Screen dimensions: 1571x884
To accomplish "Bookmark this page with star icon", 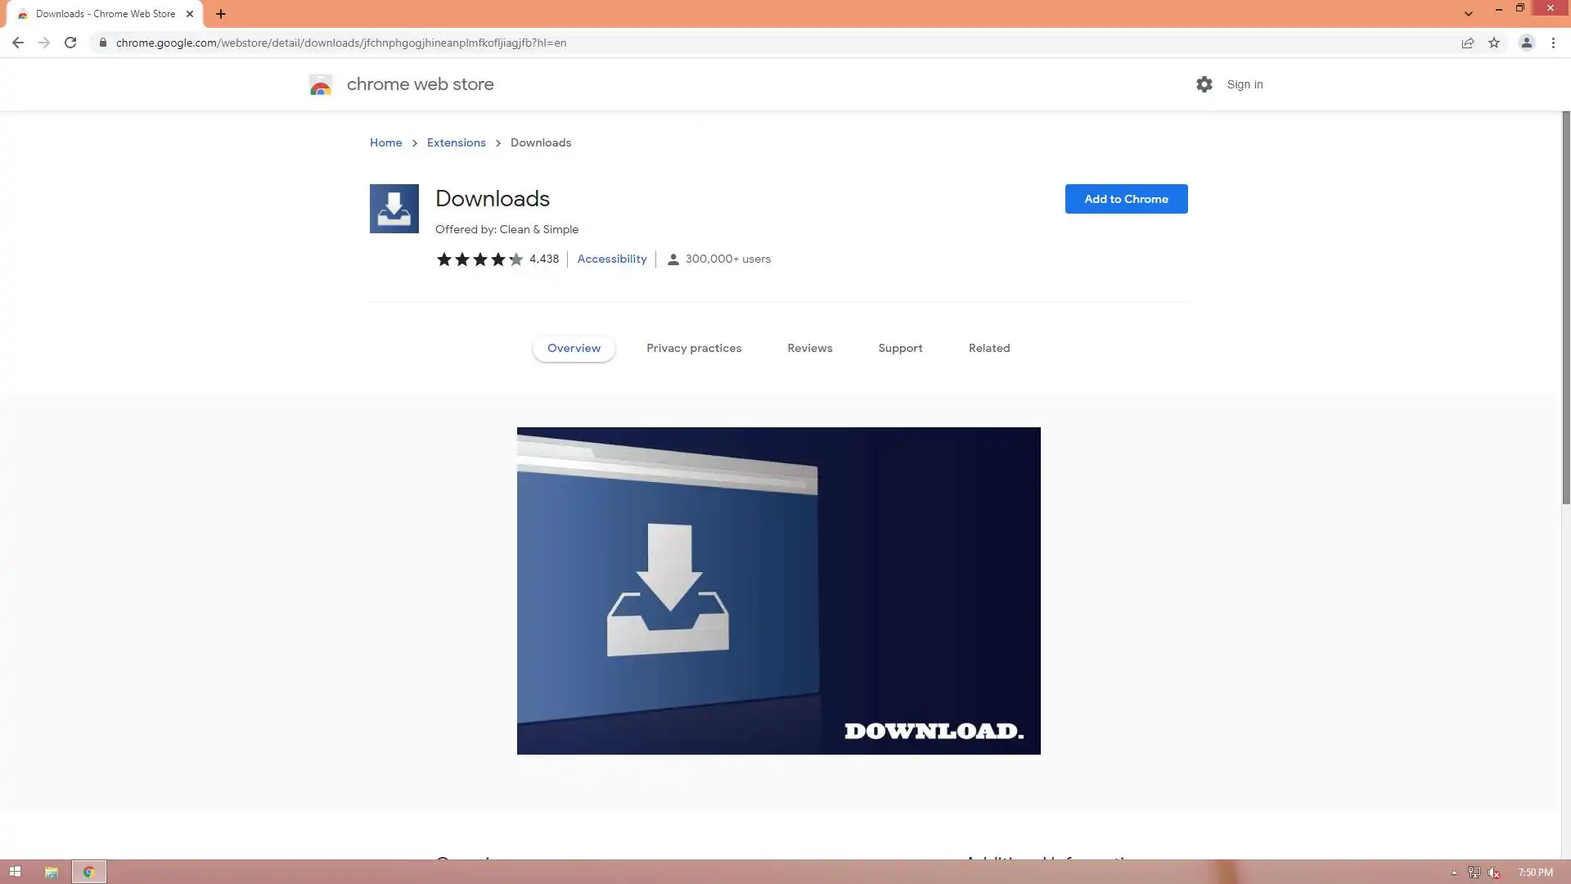I will pyautogui.click(x=1494, y=43).
